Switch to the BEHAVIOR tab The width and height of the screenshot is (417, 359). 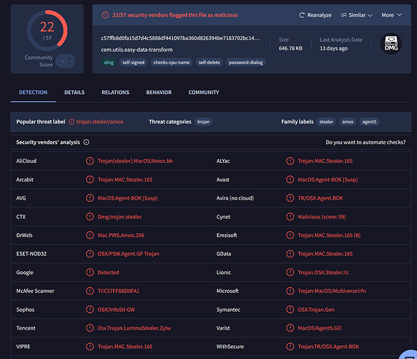pyautogui.click(x=159, y=93)
